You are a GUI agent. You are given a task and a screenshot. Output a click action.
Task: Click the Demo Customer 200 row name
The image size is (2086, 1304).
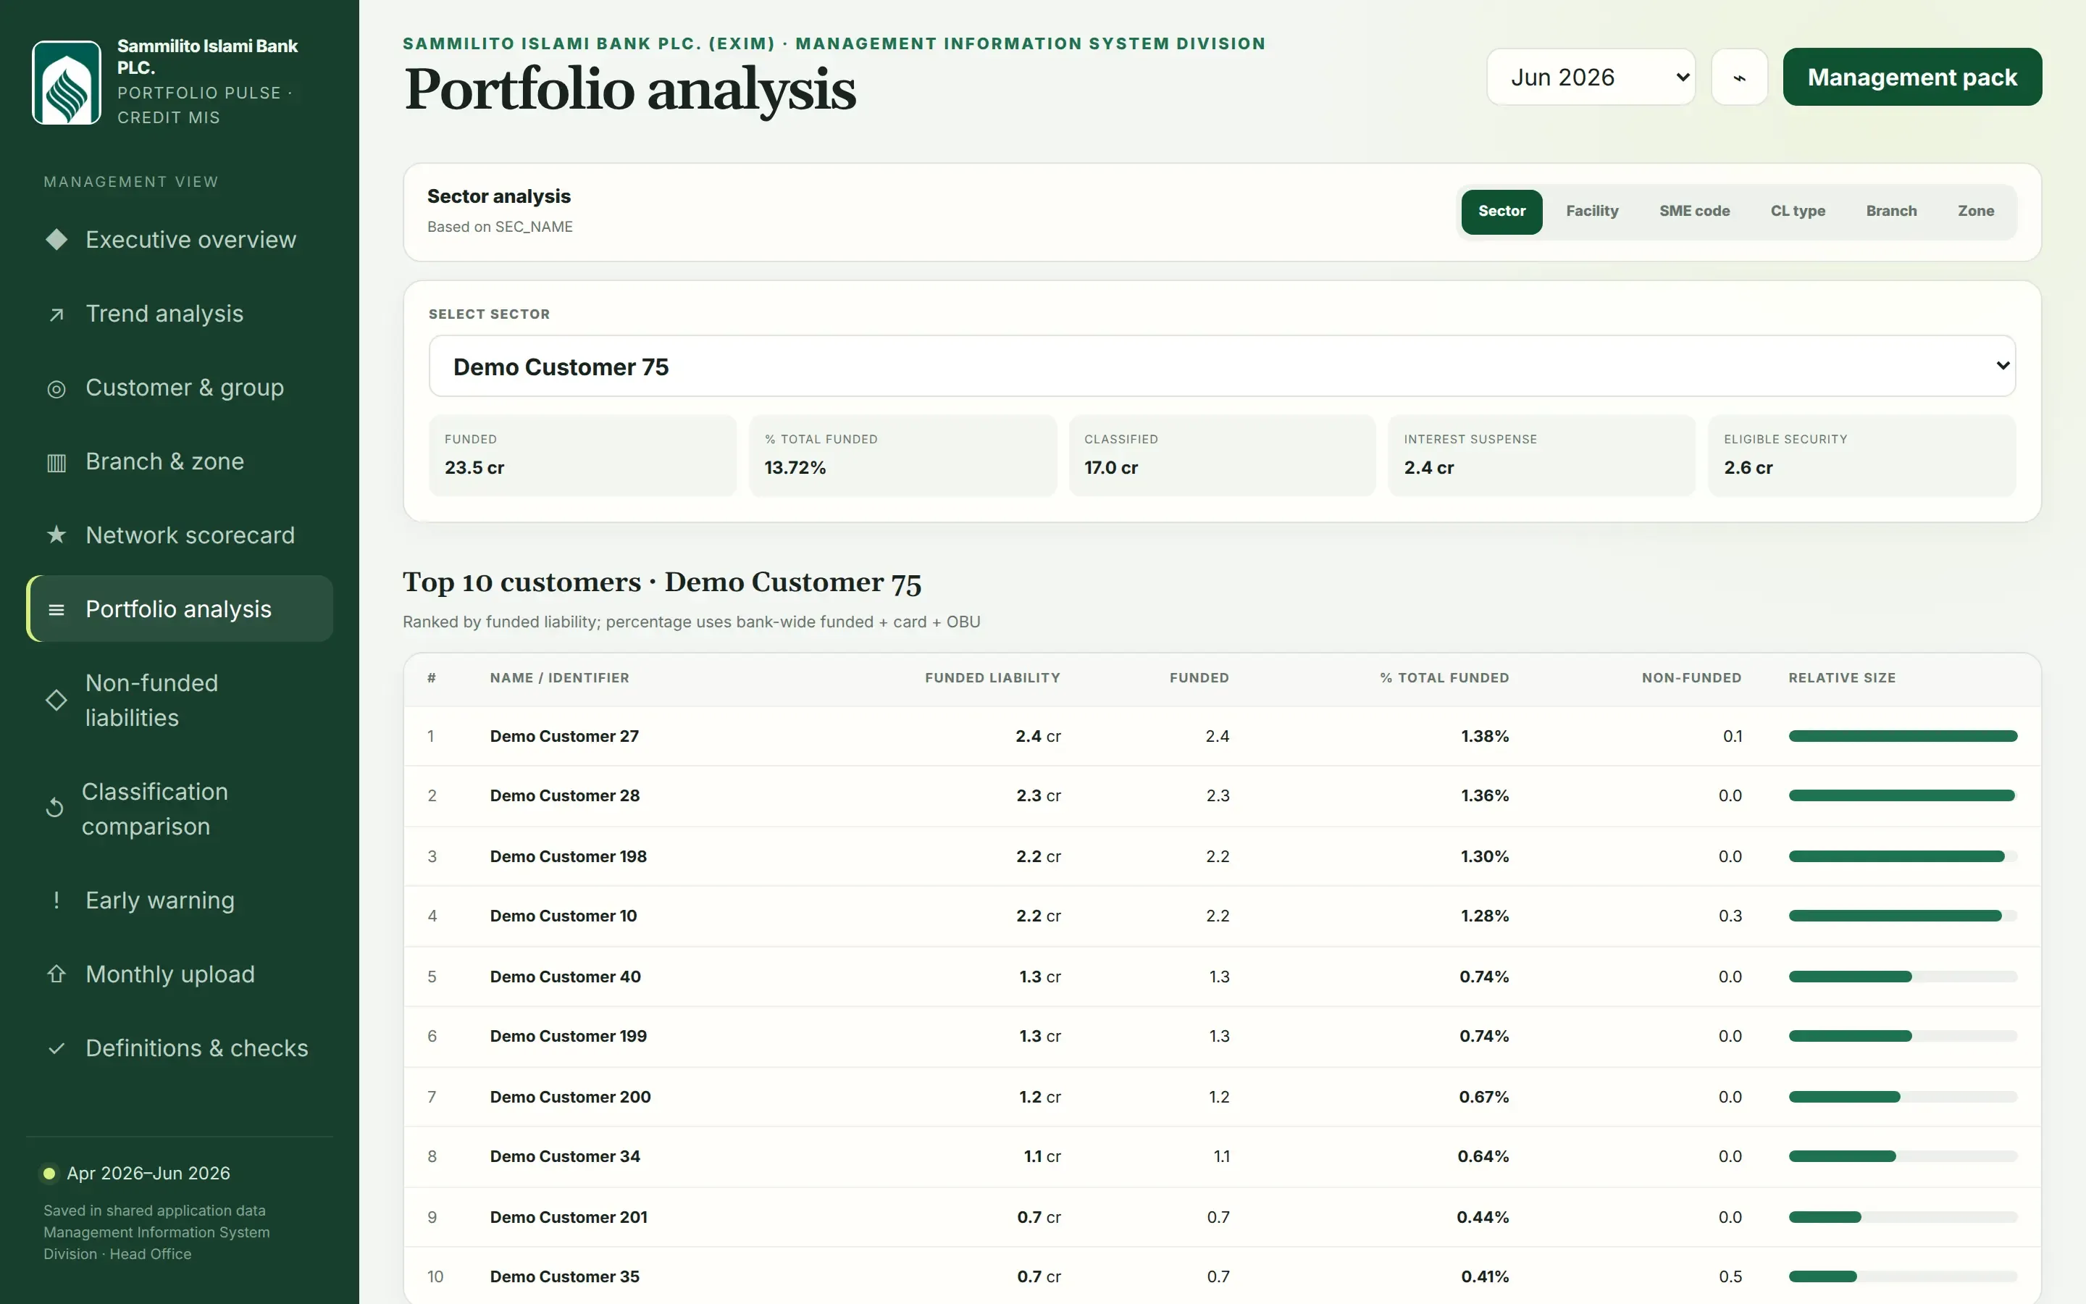(x=571, y=1097)
